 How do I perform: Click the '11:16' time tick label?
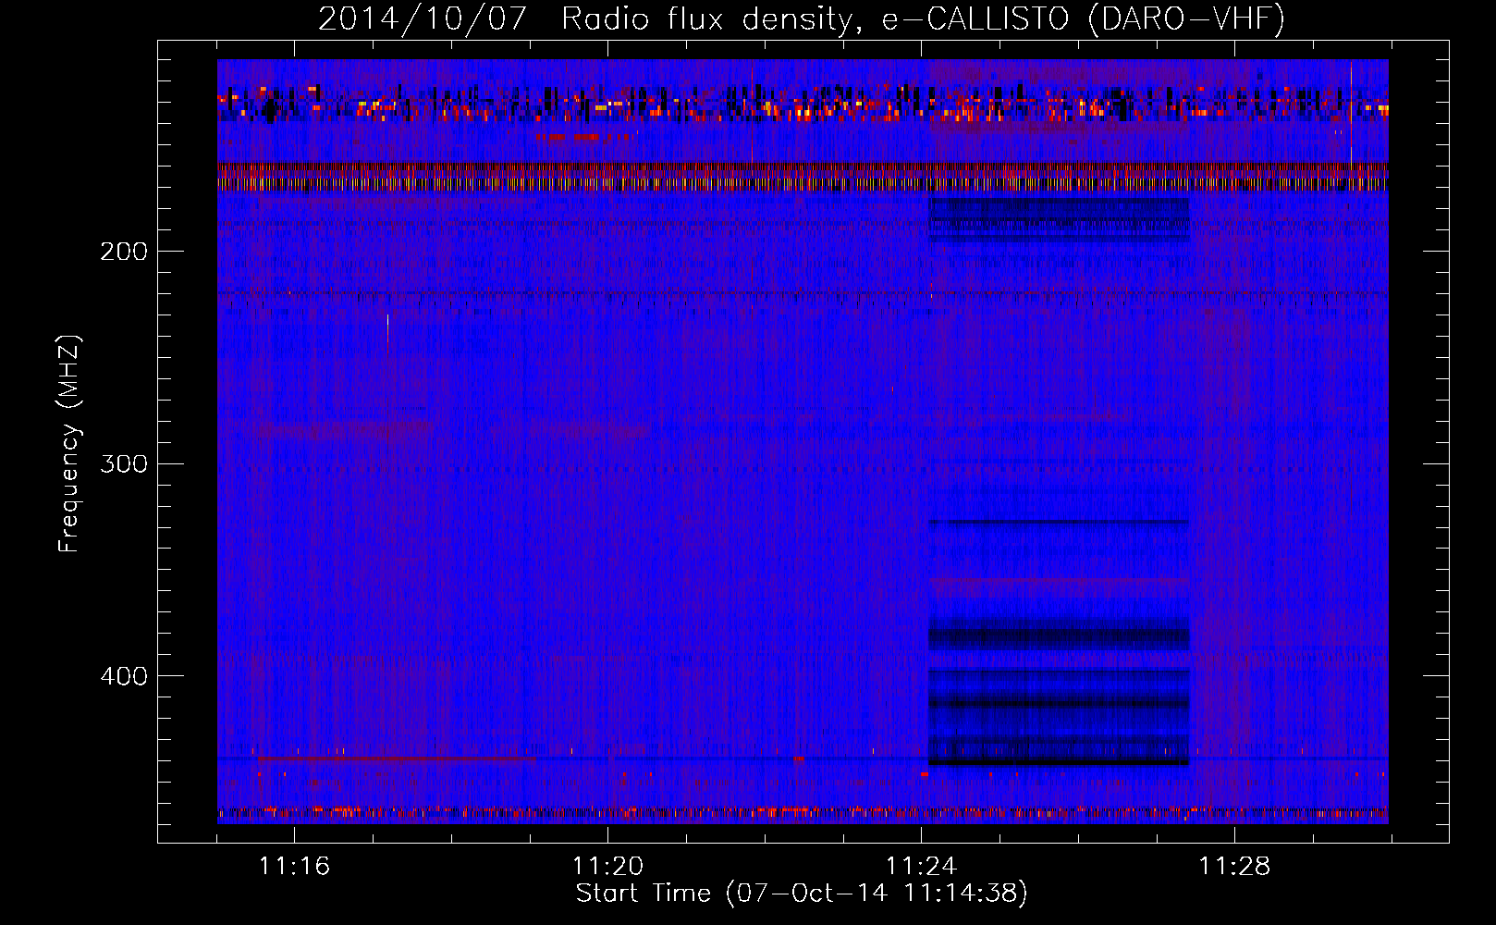(x=294, y=866)
